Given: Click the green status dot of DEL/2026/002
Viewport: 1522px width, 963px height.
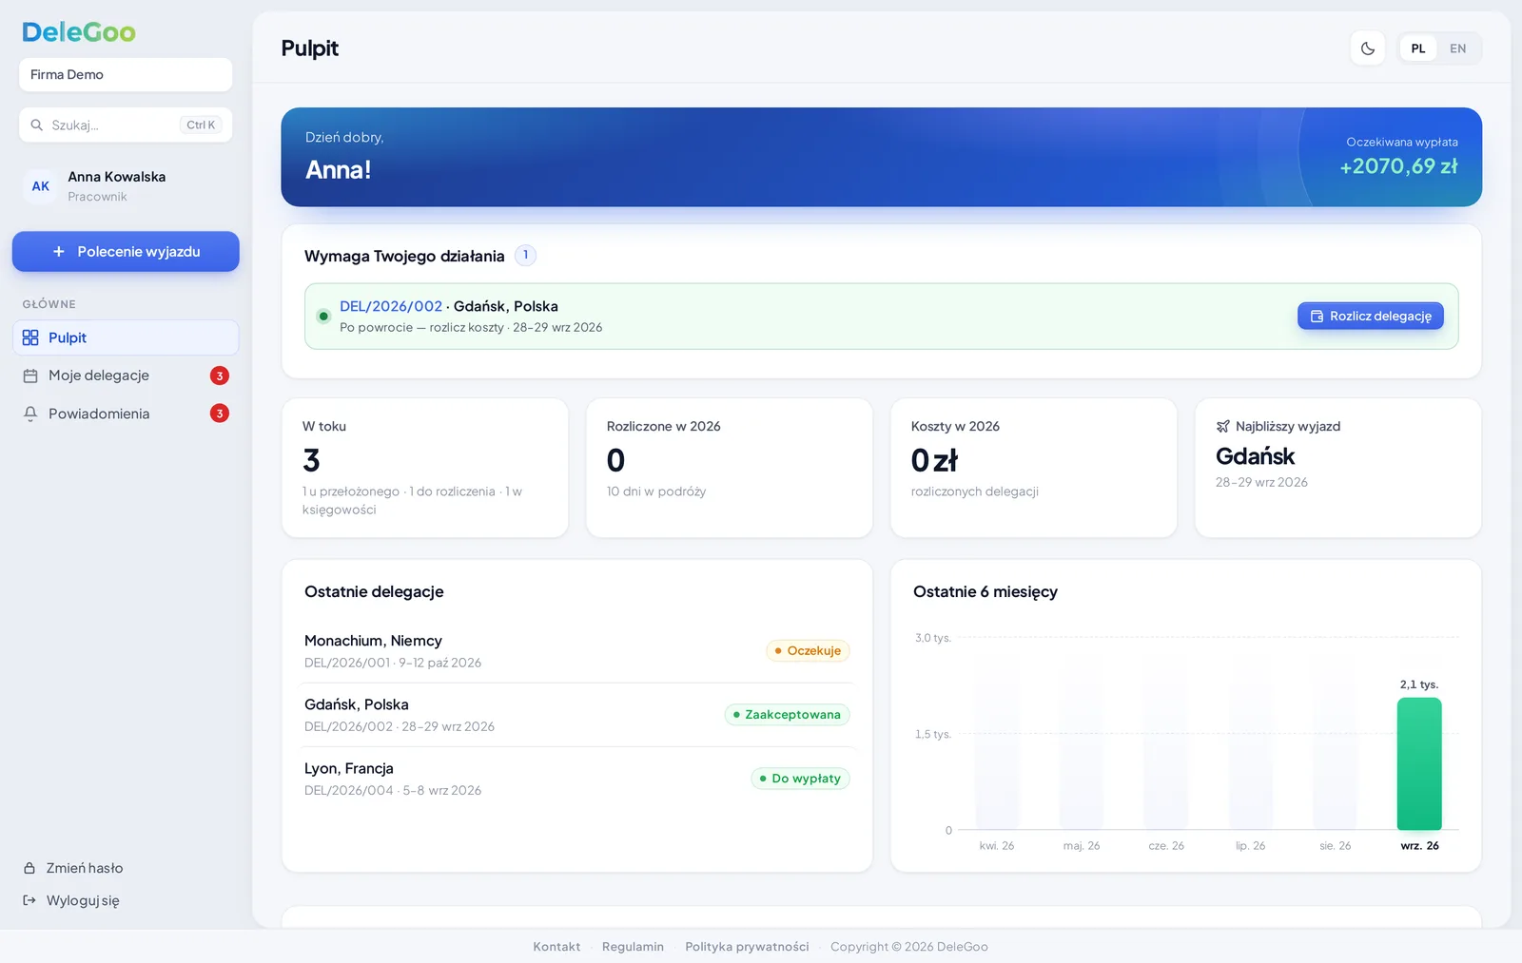Looking at the screenshot, I should [323, 317].
